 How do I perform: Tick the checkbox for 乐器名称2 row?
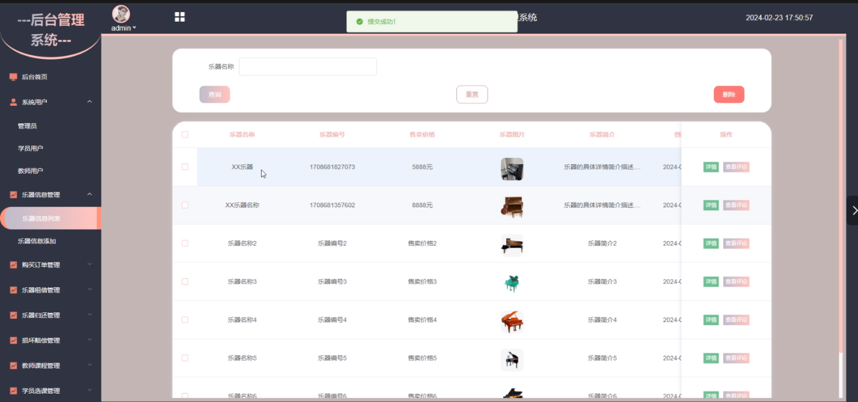(x=185, y=243)
